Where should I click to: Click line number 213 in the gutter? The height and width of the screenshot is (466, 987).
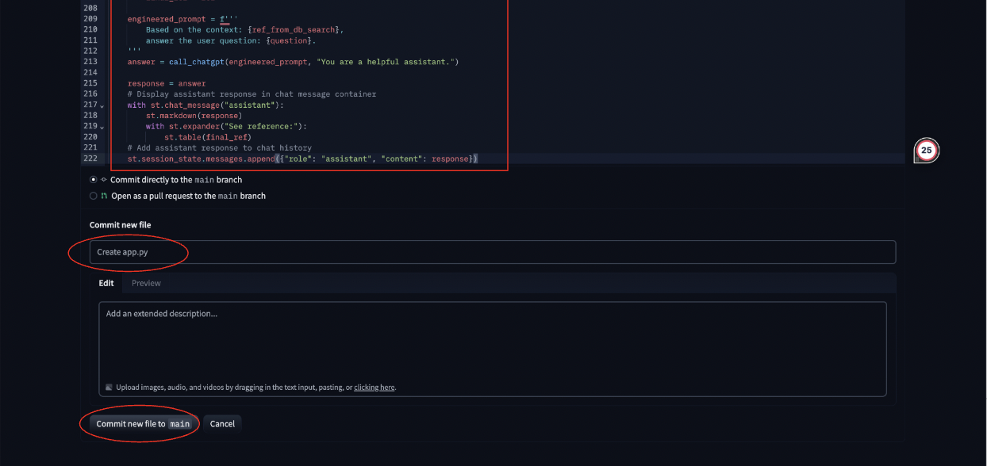90,62
